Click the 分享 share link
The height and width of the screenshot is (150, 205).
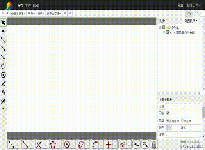click(x=180, y=5)
